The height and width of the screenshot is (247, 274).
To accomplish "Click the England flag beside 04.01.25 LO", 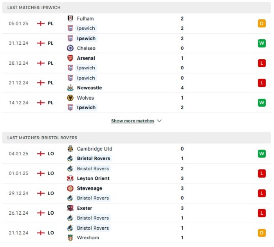I will 41,154.
